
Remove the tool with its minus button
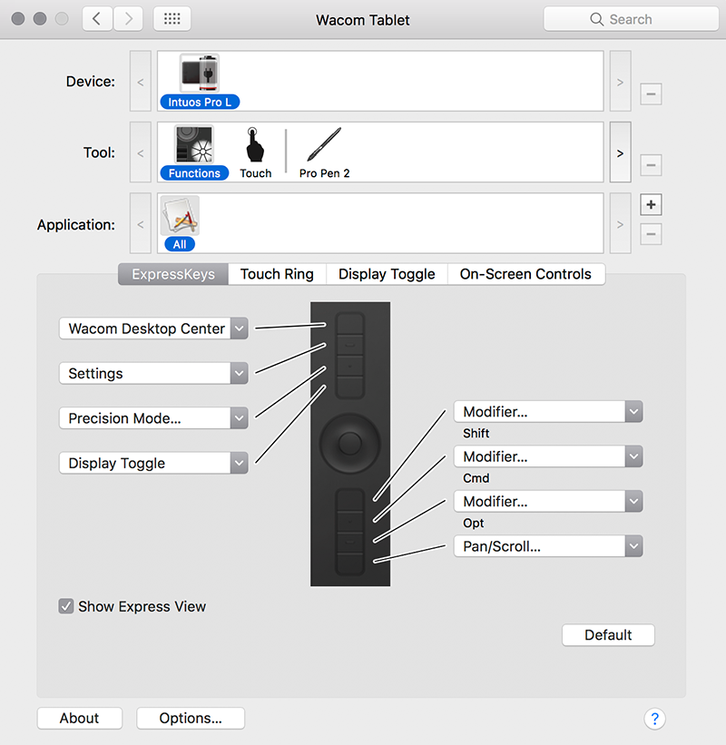point(651,165)
